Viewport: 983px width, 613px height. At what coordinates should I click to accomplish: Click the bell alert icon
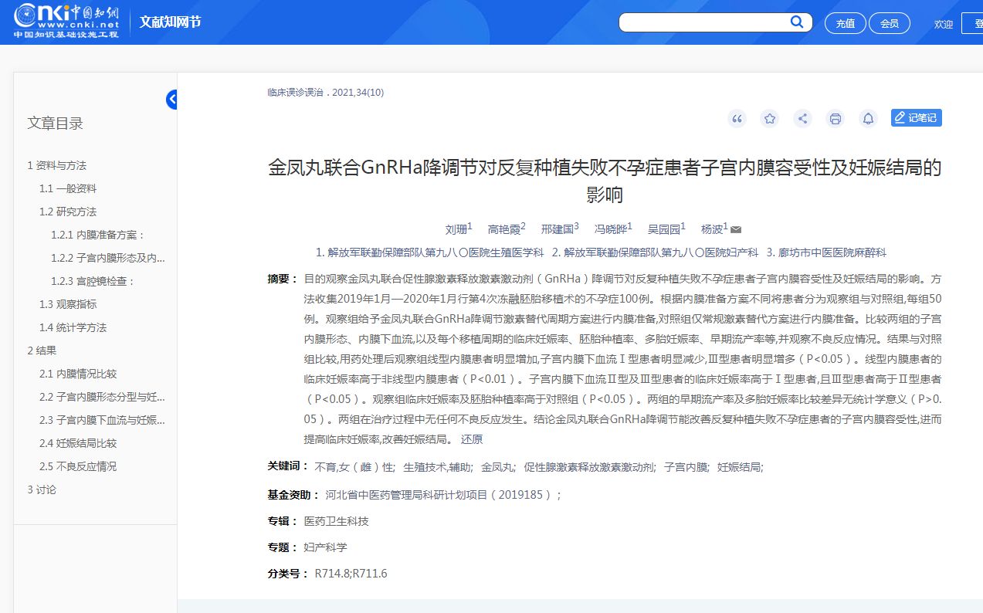869,118
